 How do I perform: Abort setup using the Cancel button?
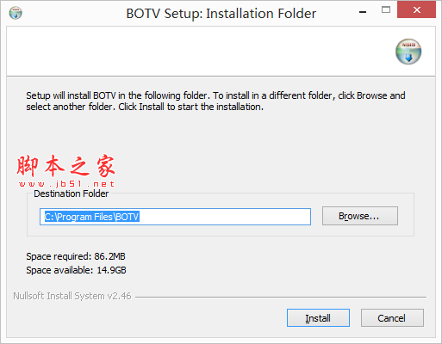point(392,317)
